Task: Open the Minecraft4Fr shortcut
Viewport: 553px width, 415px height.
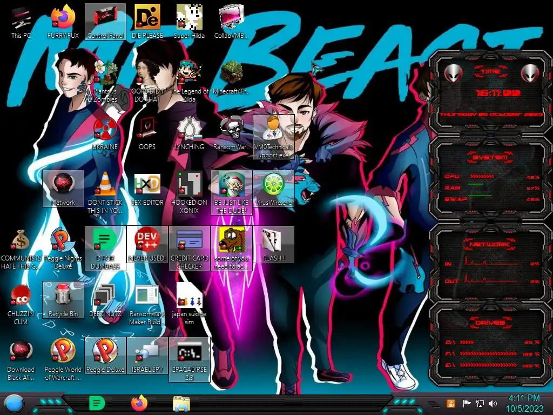Action: click(231, 78)
